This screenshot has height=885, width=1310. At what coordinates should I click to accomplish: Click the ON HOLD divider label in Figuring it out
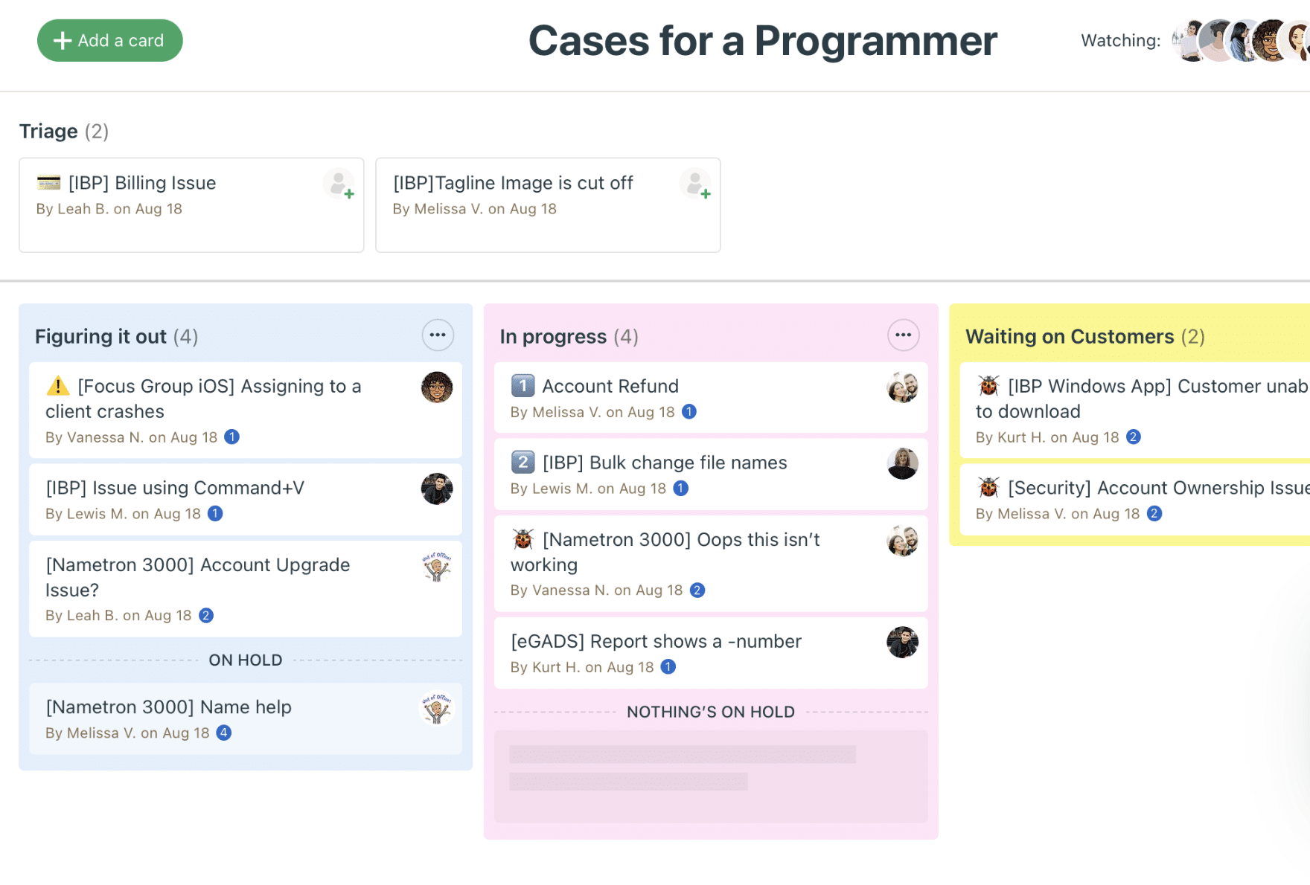click(246, 660)
